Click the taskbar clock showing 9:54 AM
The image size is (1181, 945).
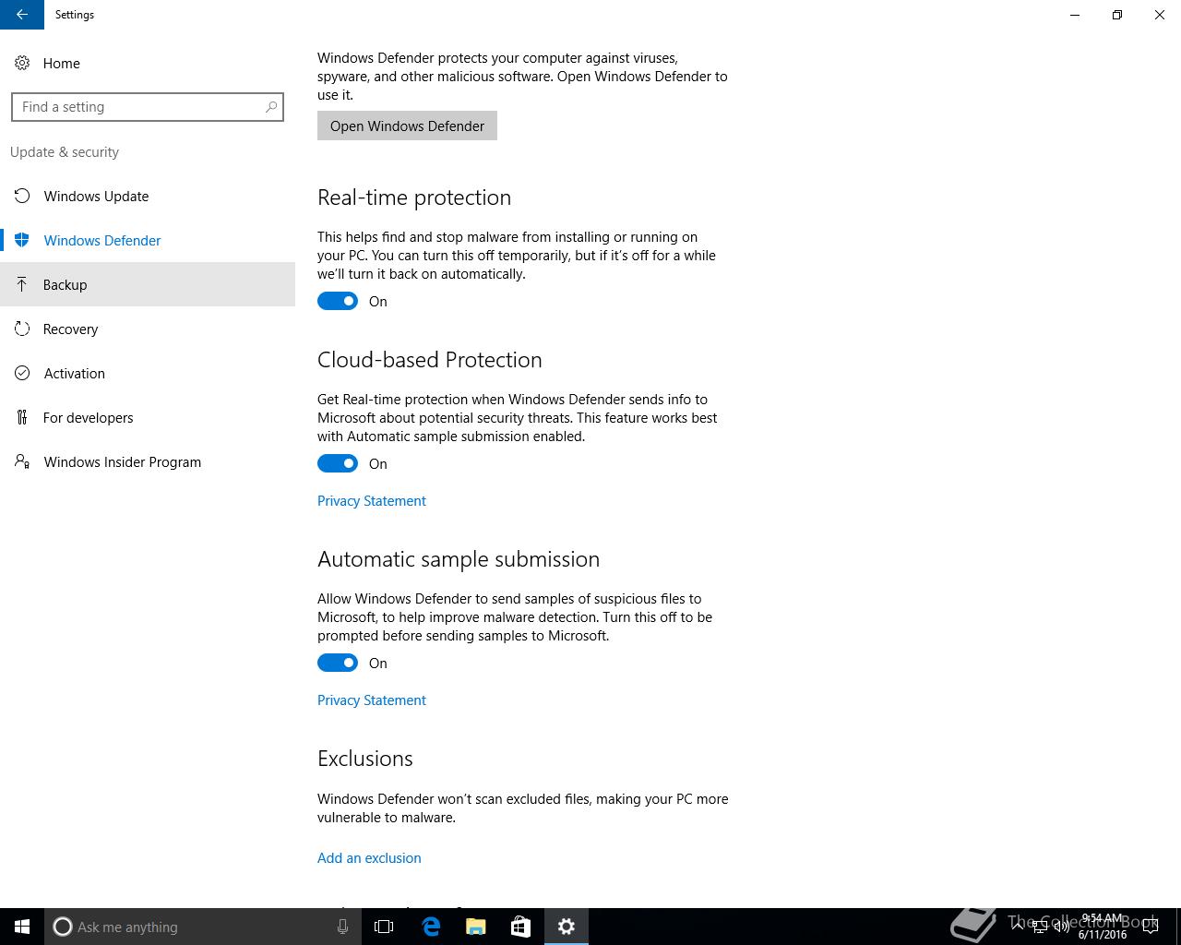[x=1103, y=927]
